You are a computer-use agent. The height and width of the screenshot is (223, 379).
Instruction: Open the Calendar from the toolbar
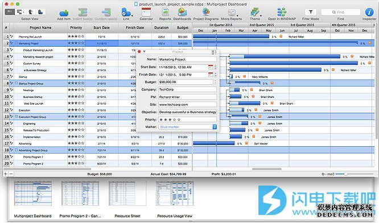click(146, 12)
